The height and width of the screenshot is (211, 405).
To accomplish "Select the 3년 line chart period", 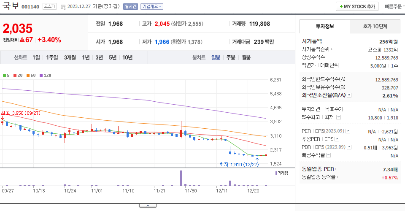I will 99,57.
